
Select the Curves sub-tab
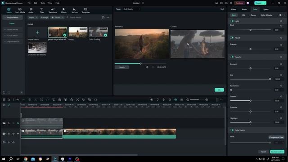click(x=253, y=15)
